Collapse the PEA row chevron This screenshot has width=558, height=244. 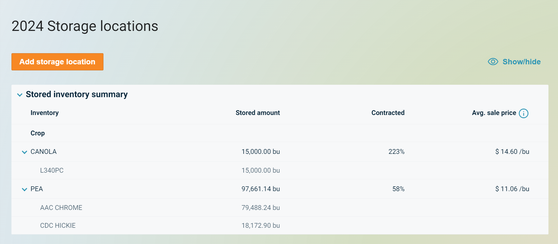point(25,190)
